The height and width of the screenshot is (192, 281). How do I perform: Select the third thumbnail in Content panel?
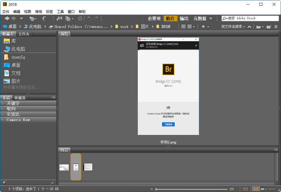click(88, 167)
